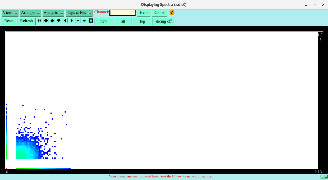
Task: Click the new button
Action: pos(104,22)
